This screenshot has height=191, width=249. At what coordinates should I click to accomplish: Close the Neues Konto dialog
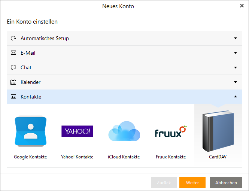(242, 6)
